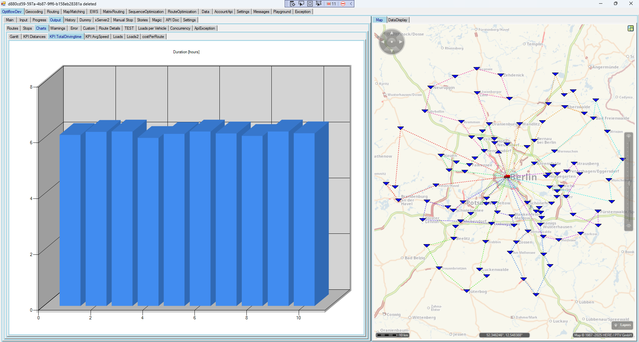Toggle display layout adorners icon
The width and height of the screenshot is (639, 342).
(x=310, y=4)
